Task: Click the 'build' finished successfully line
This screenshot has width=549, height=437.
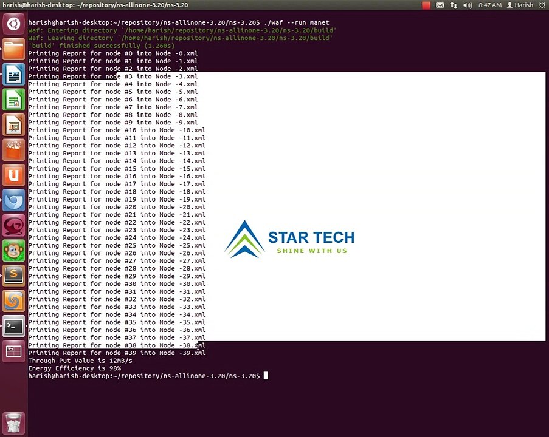Action: point(101,46)
